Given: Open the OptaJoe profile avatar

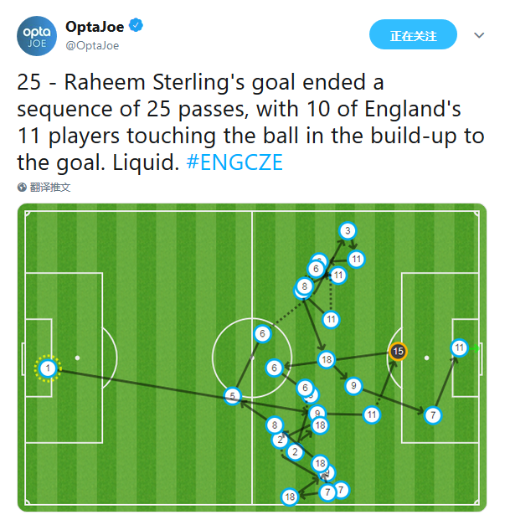Looking at the screenshot, I should click(x=37, y=36).
